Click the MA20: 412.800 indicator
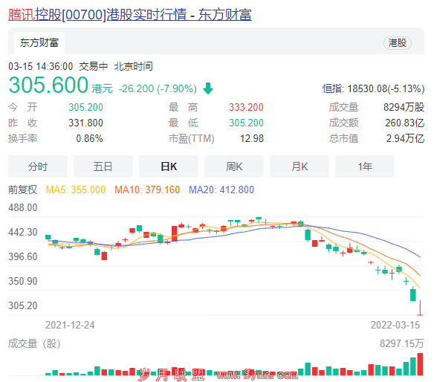The width and height of the screenshot is (434, 382). (x=221, y=190)
